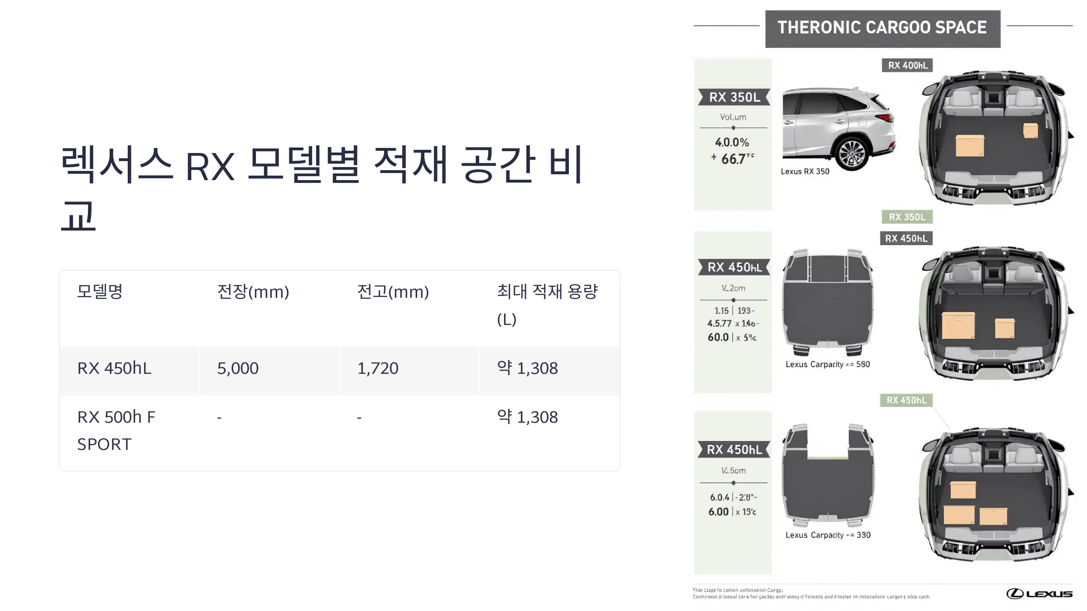Screen dimensions: 1087x611
Task: Select the white Lexus RX 350 side-view image
Action: 839,128
